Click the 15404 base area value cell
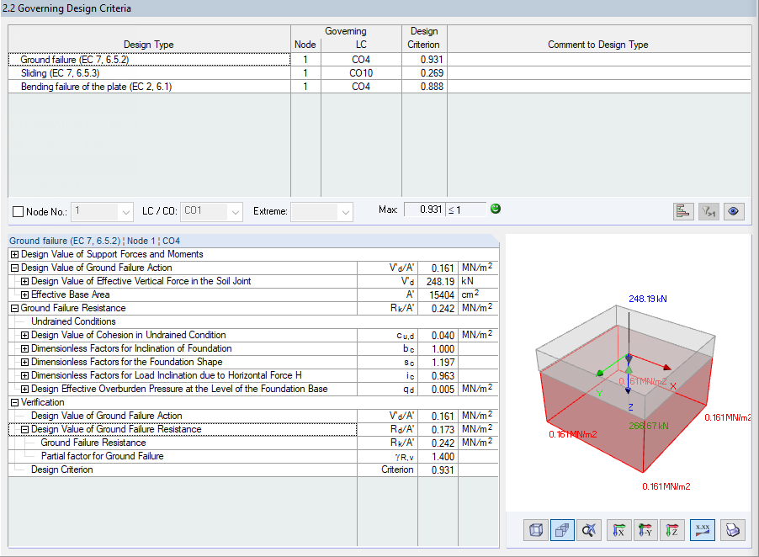 pos(438,294)
